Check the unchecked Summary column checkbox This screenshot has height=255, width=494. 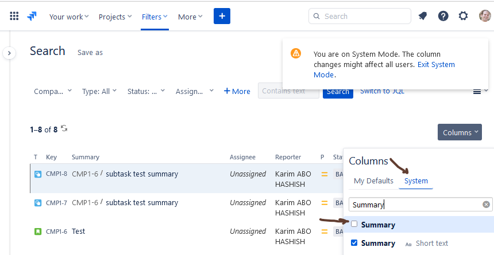[x=354, y=224]
